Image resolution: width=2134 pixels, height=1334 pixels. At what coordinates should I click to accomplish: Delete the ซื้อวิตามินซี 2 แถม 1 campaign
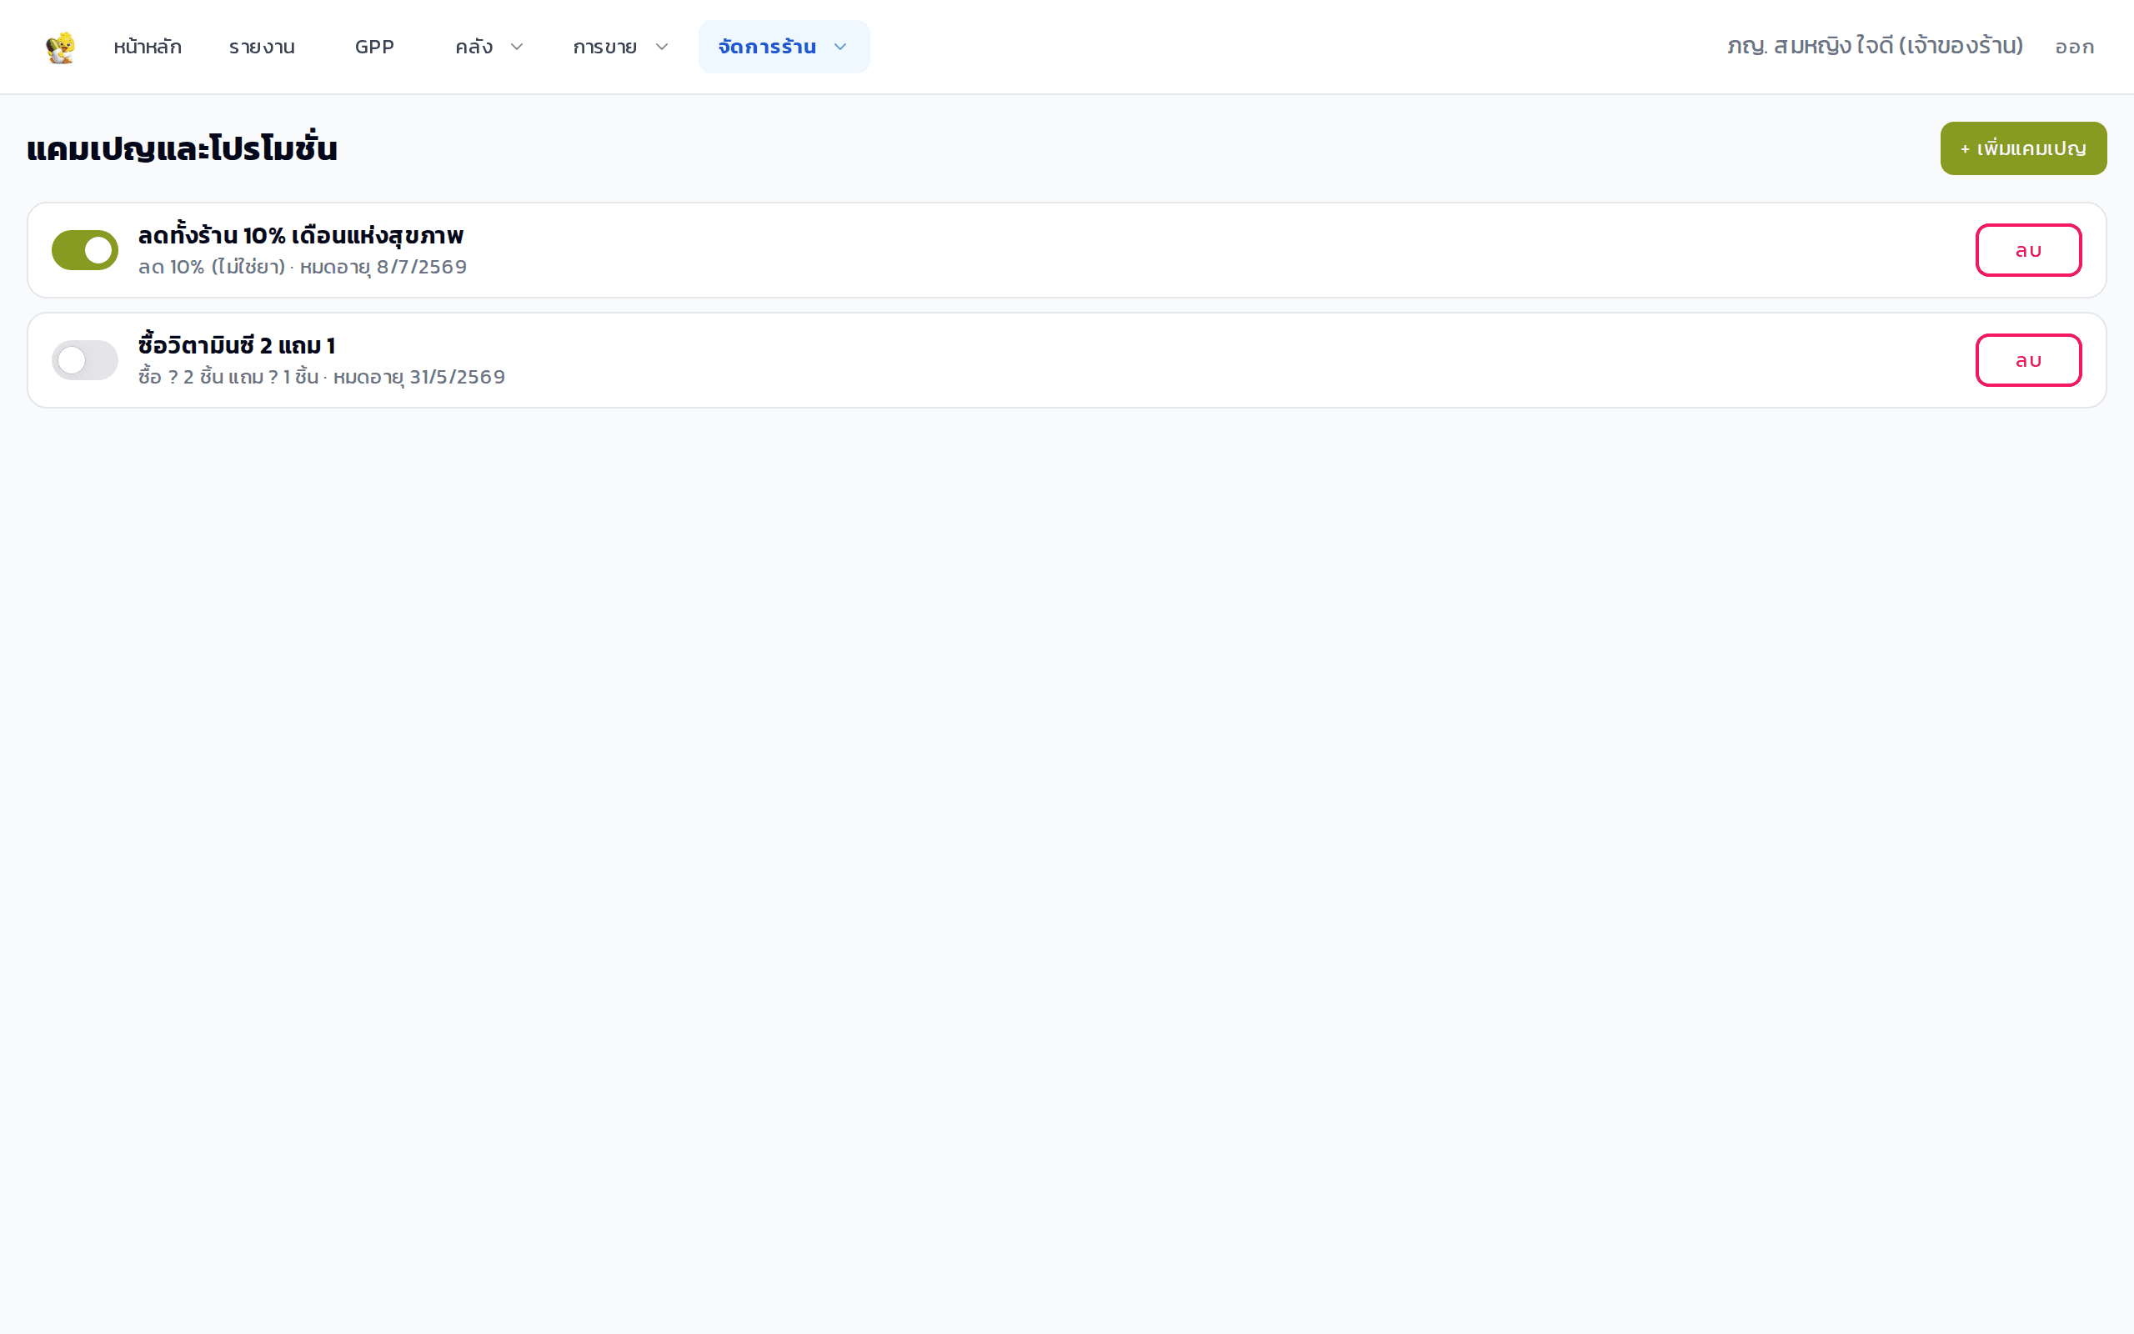click(2028, 360)
